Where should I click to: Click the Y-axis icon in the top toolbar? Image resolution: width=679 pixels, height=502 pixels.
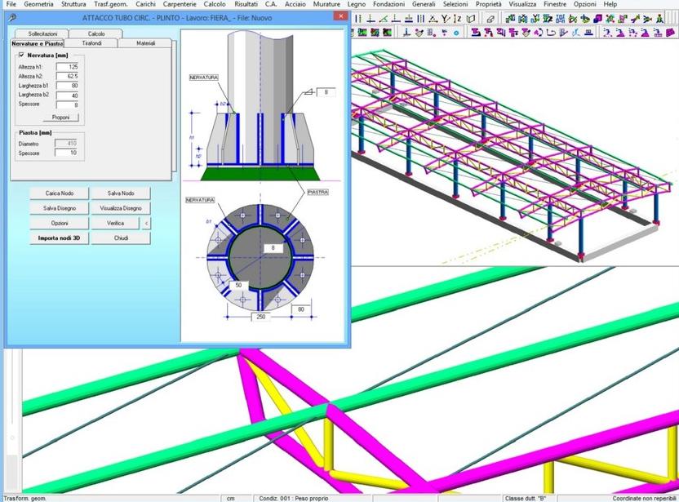(446, 19)
